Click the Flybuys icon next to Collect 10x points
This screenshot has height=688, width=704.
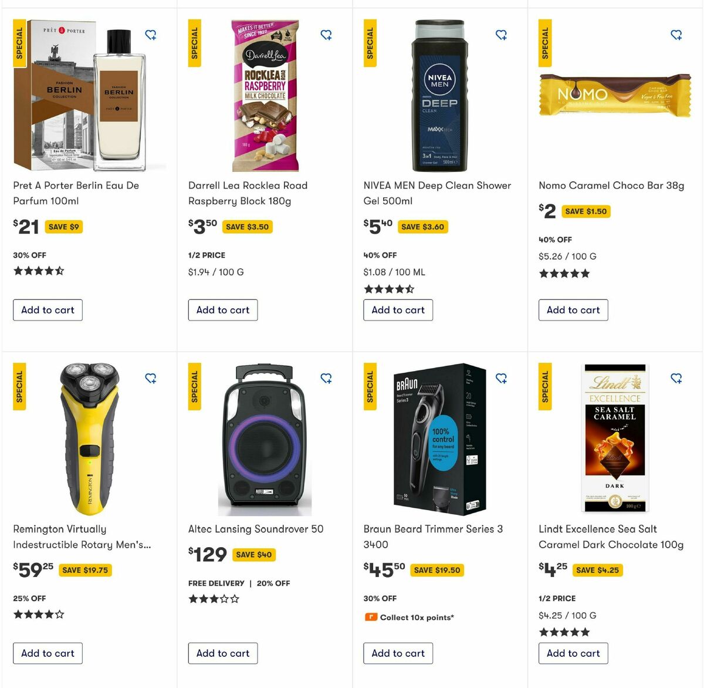pyautogui.click(x=370, y=617)
